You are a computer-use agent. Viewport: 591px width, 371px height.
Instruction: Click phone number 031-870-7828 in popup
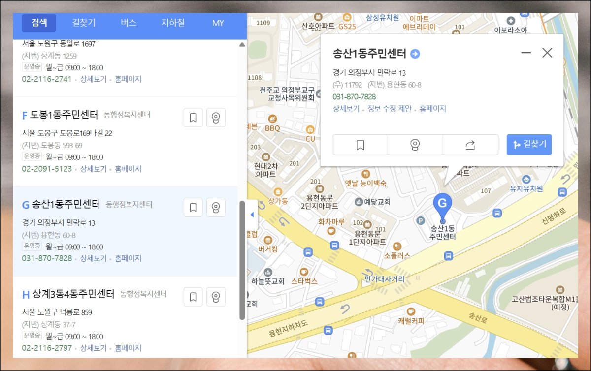(354, 97)
